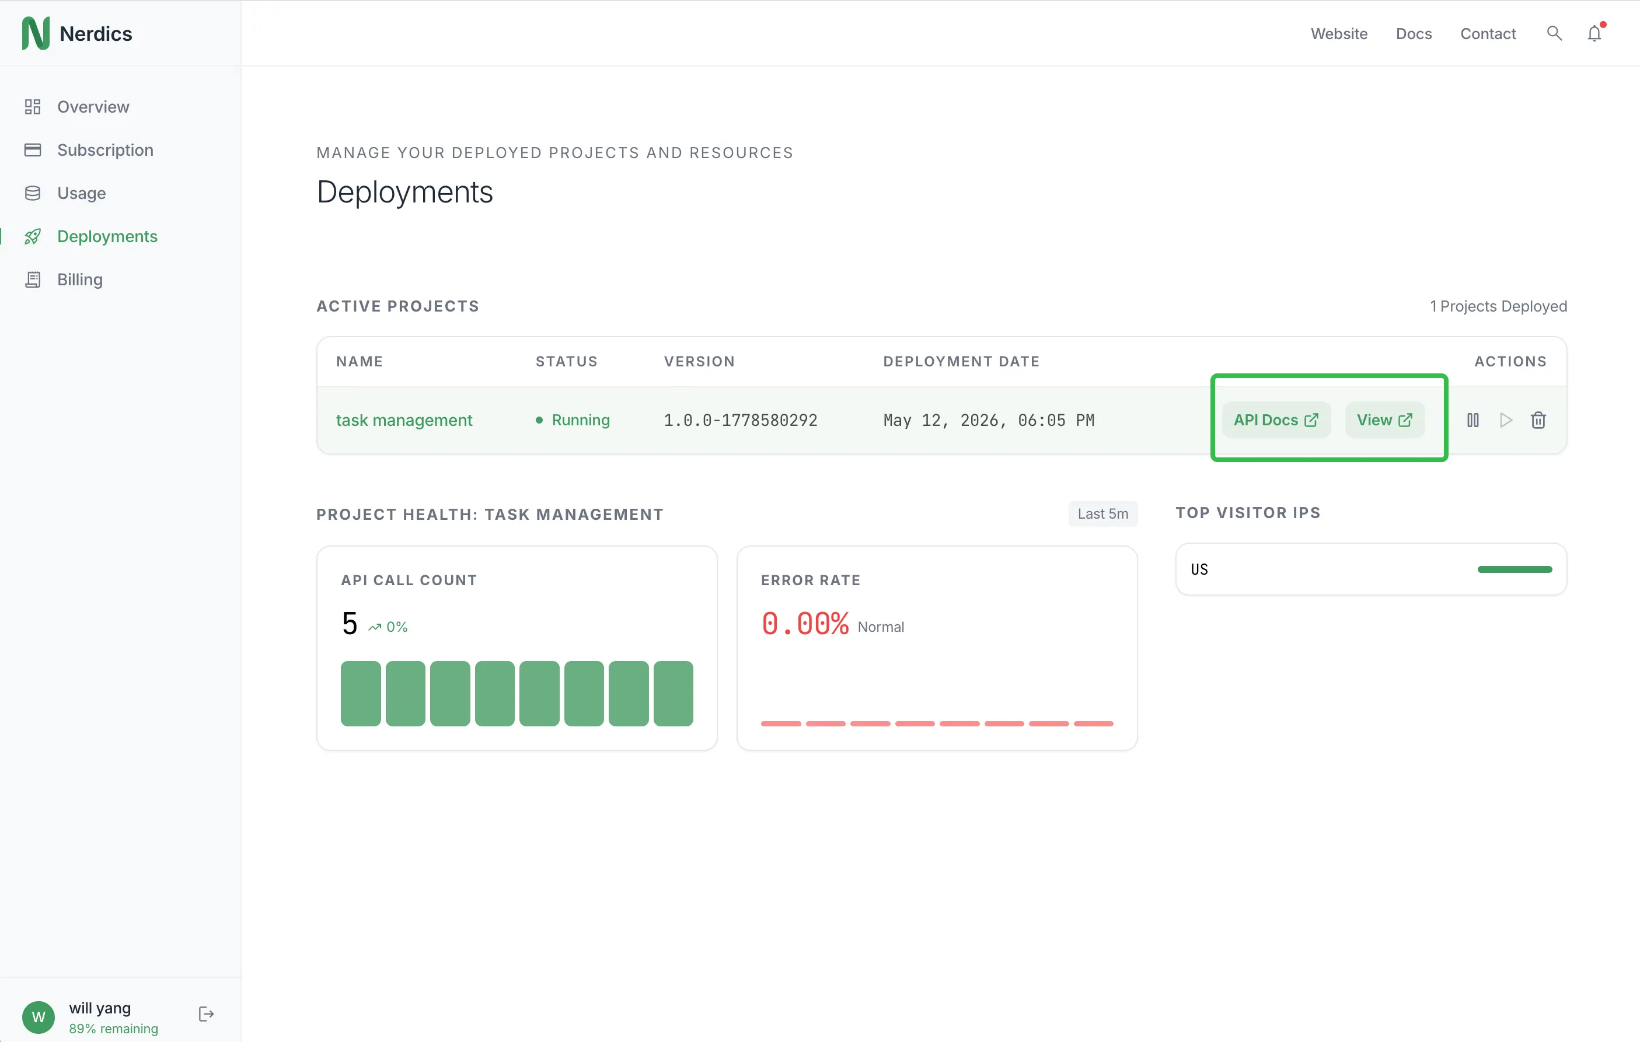Viewport: 1640px width, 1042px height.
Task: Click the ACTIONS column header
Action: (x=1510, y=362)
